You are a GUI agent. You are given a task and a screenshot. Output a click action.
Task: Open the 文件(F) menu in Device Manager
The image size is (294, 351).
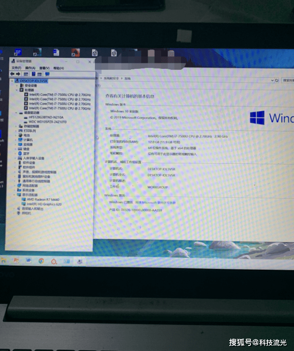[x=17, y=68]
